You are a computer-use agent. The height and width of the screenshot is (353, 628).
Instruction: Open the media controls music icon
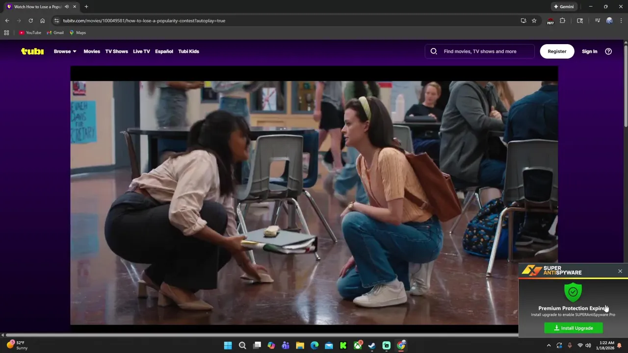coord(597,21)
